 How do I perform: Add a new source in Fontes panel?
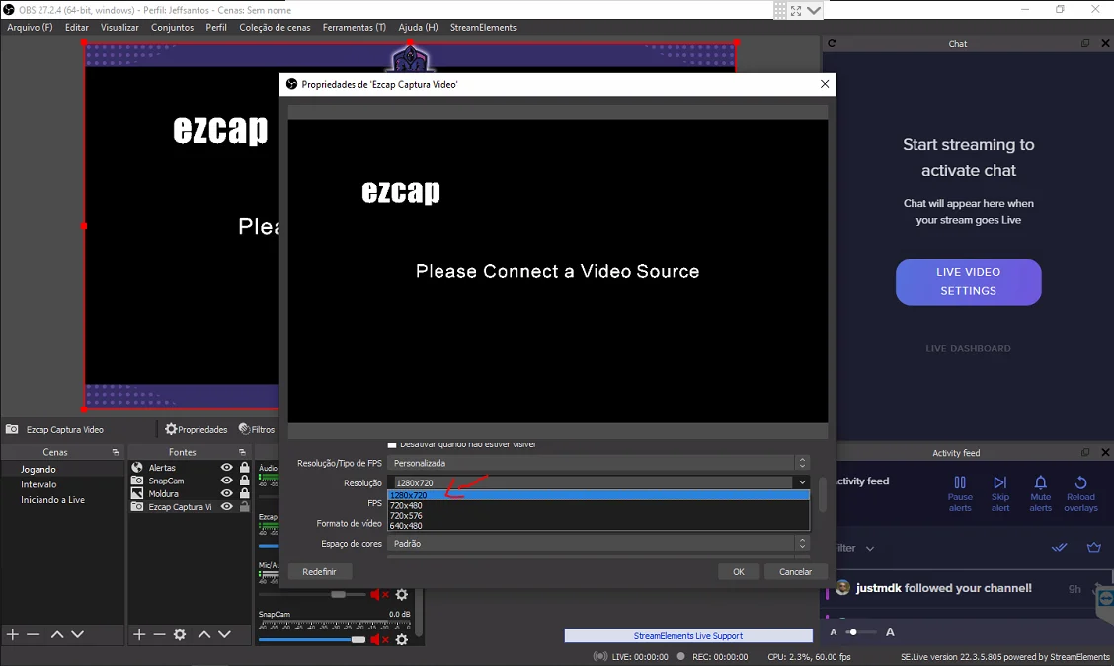139,634
